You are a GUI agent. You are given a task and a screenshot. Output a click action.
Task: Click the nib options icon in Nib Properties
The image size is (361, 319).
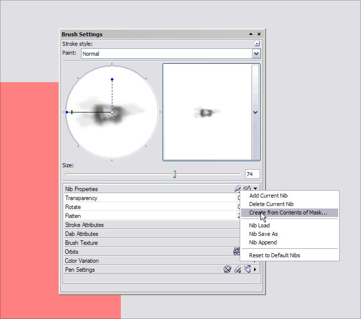click(247, 188)
